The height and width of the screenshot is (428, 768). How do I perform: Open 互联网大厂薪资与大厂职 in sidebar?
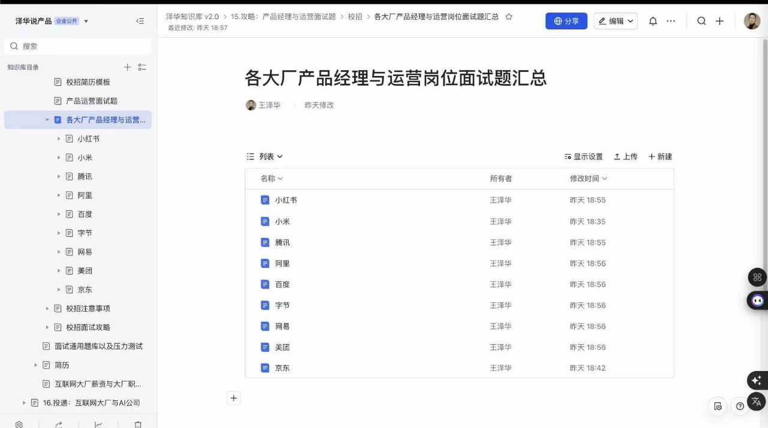click(x=98, y=384)
